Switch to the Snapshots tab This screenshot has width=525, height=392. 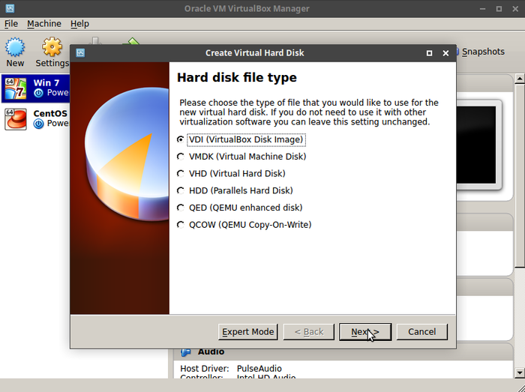[x=483, y=52]
